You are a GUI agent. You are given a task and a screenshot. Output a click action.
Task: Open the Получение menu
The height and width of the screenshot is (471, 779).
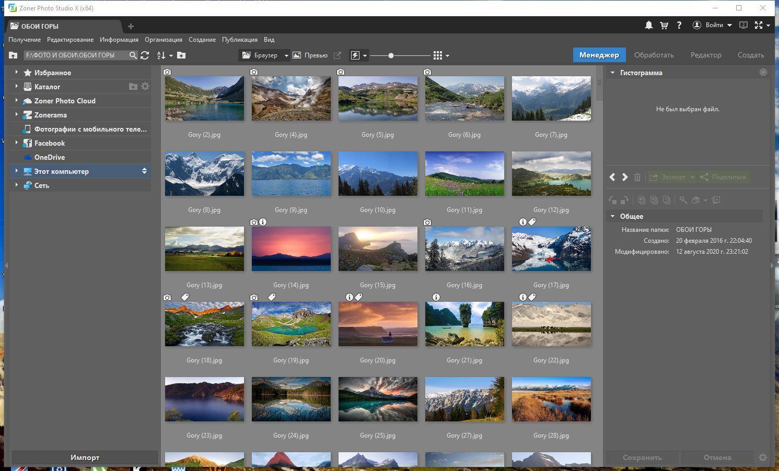[25, 40]
